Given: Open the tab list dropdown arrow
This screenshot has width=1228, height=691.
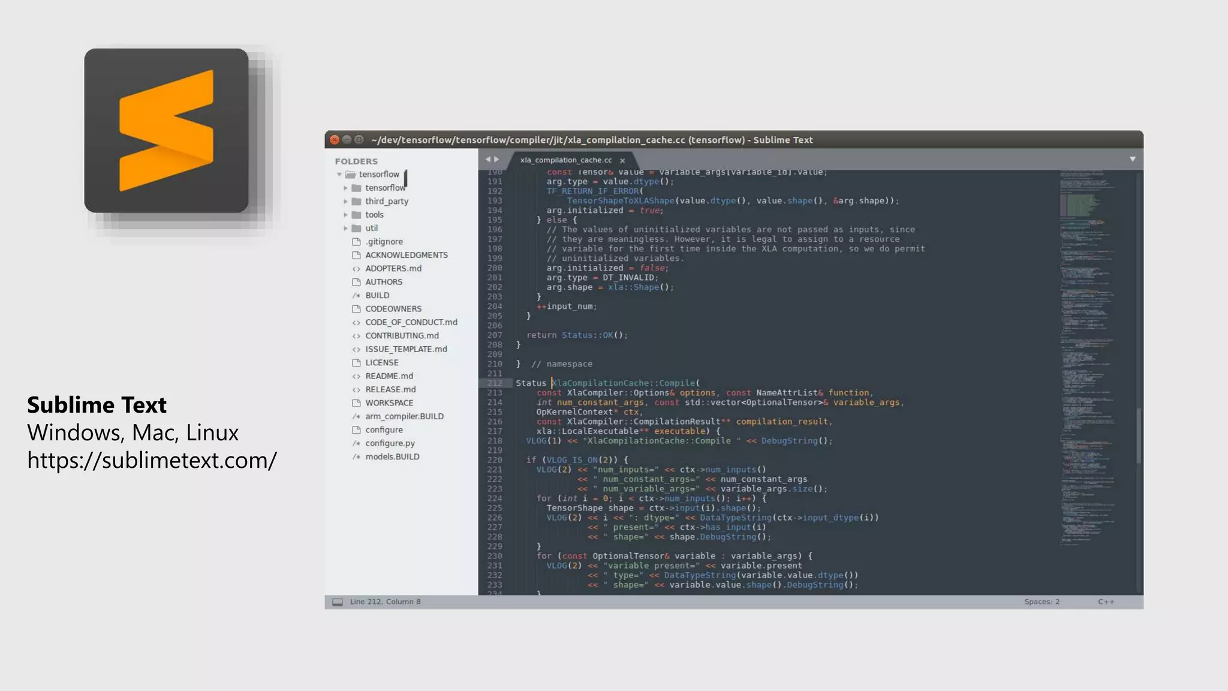Looking at the screenshot, I should [x=1133, y=159].
